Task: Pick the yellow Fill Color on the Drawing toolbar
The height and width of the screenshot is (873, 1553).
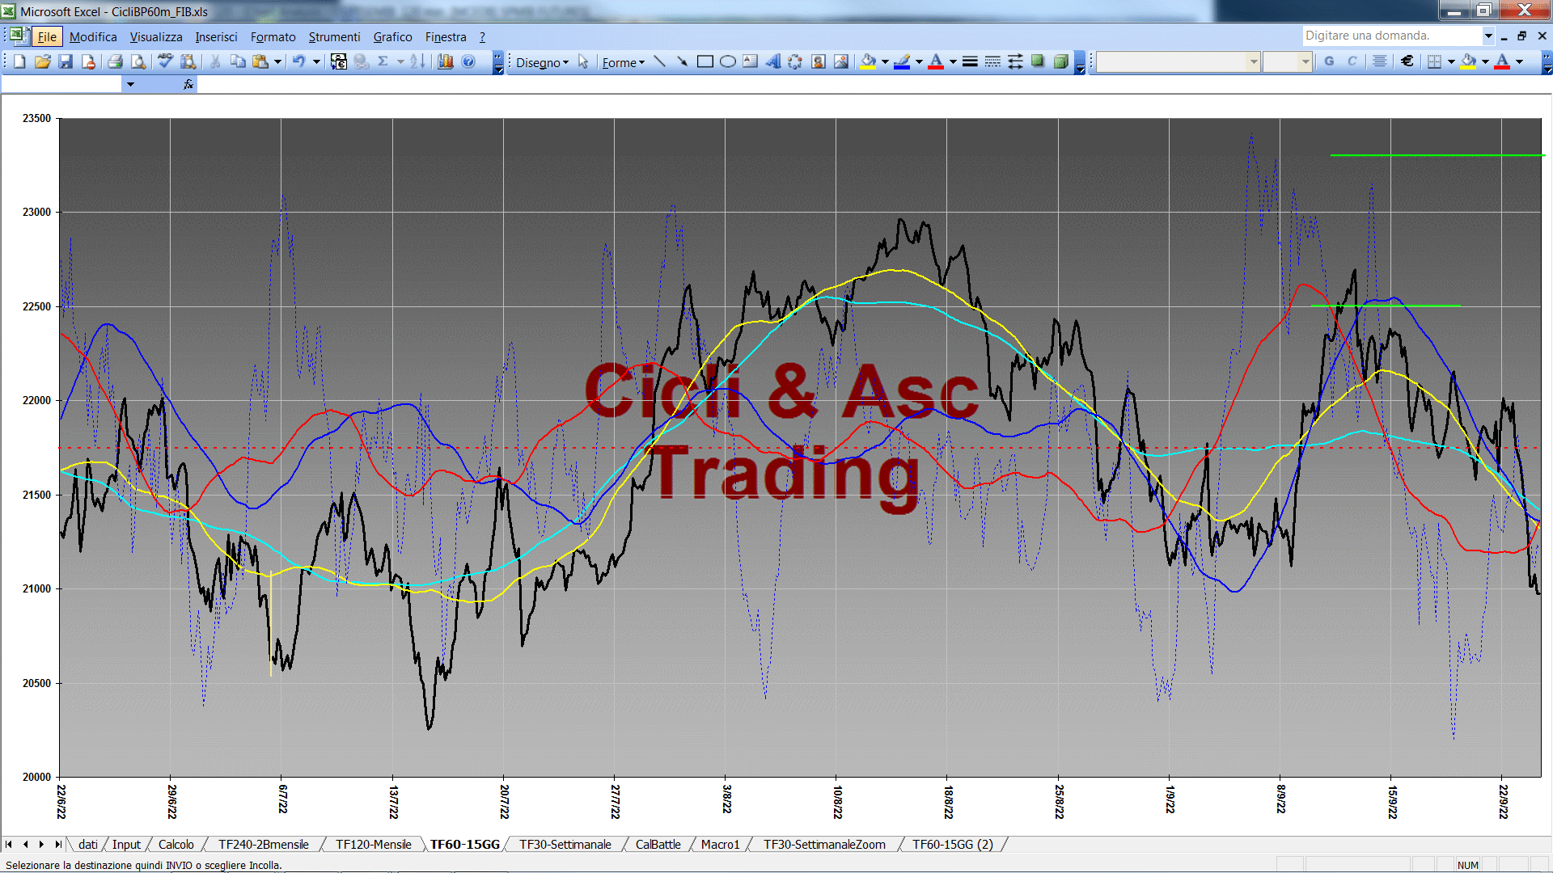Action: pos(868,61)
